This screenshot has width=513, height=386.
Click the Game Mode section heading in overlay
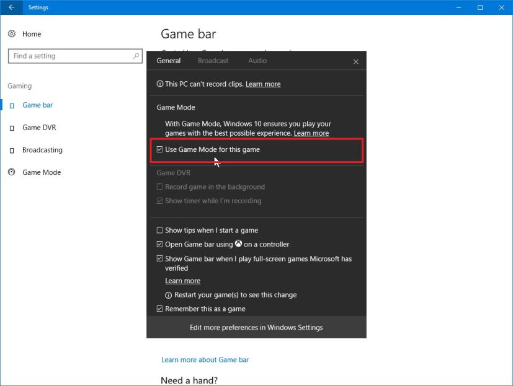pyautogui.click(x=176, y=107)
